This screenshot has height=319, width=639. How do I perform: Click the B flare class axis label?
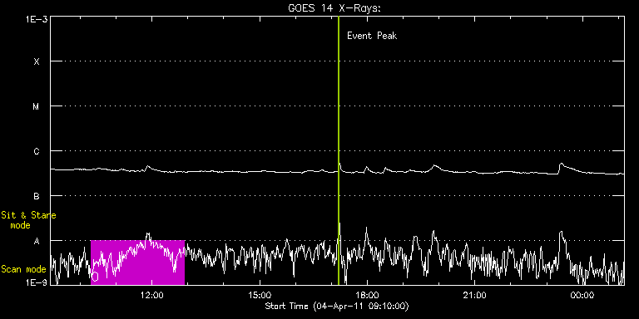(37, 196)
